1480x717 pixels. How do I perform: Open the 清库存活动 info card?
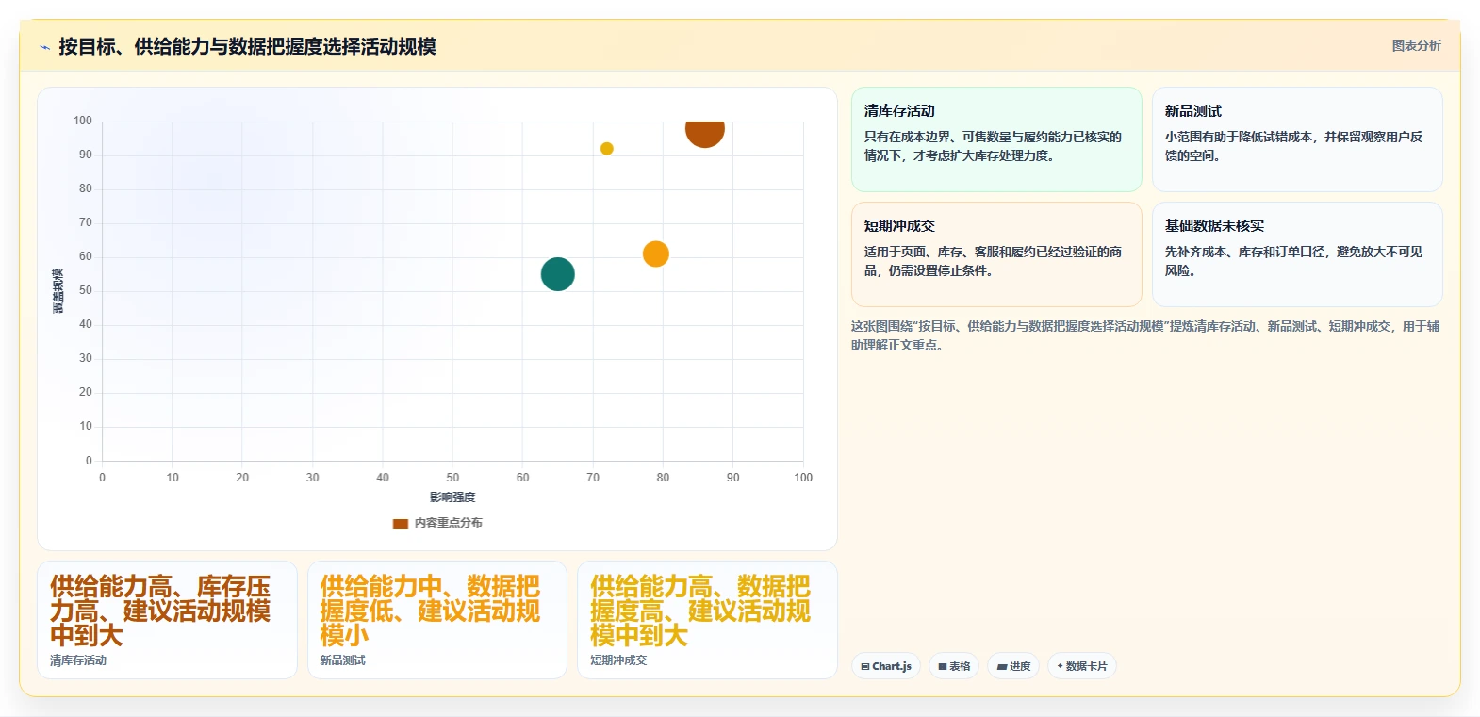(996, 139)
